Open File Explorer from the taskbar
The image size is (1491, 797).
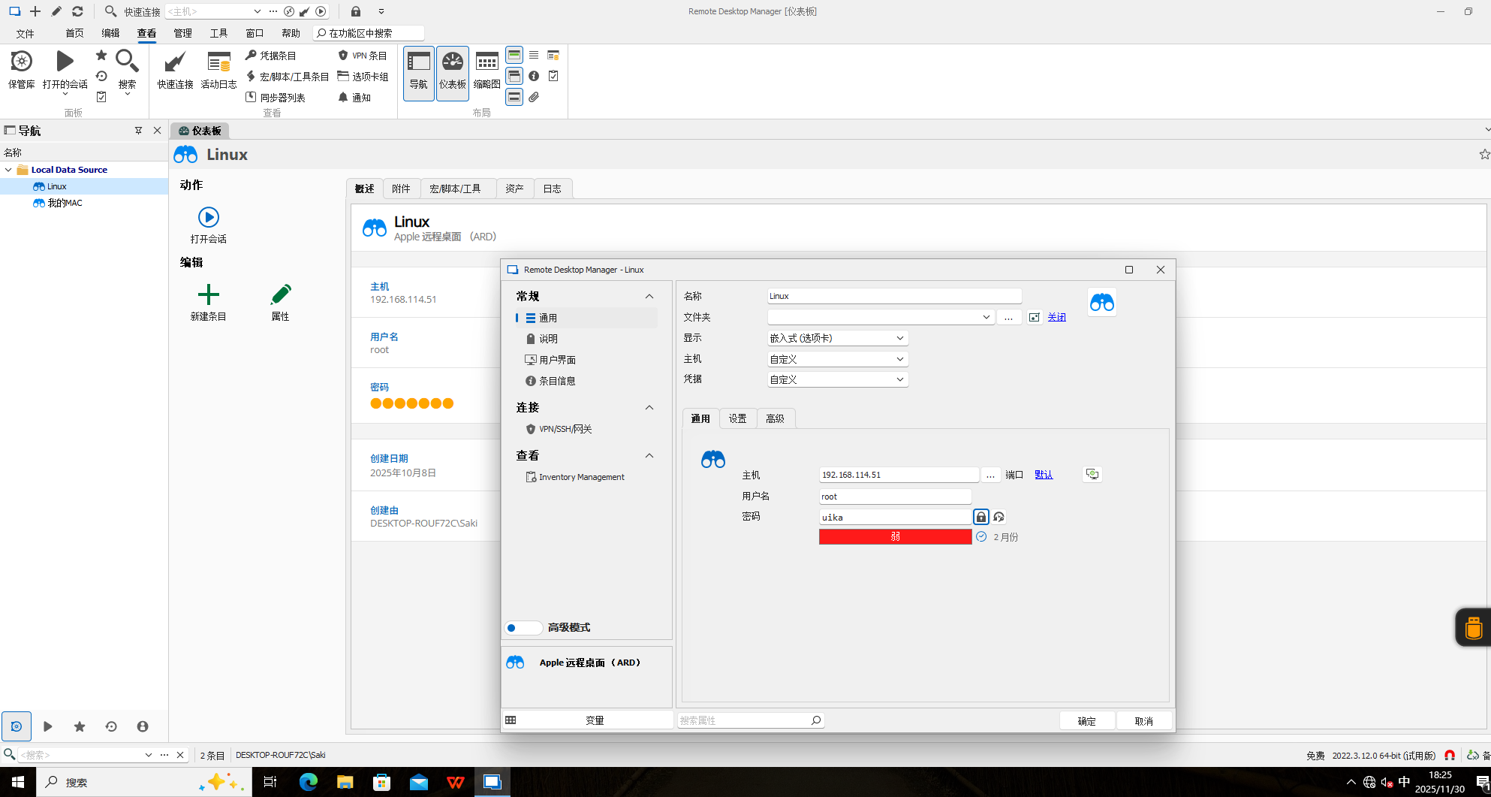(x=345, y=782)
